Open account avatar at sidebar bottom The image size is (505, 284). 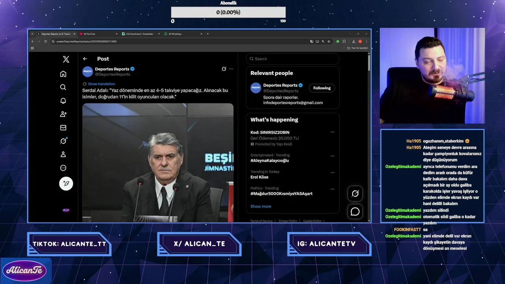pos(66,210)
